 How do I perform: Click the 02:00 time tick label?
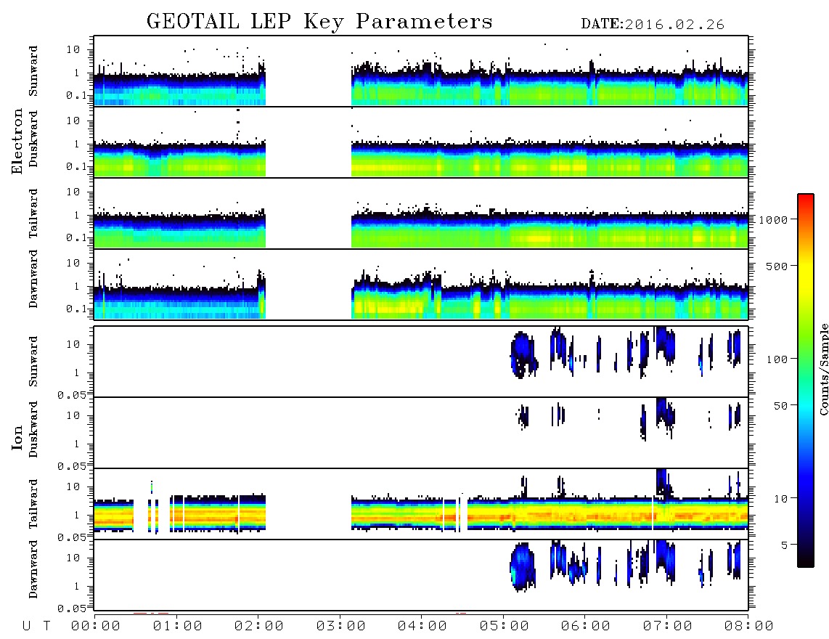point(259,627)
